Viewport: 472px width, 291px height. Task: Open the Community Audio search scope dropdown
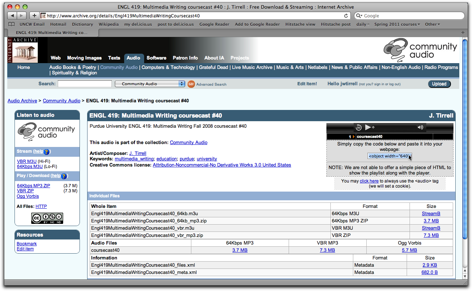150,84
